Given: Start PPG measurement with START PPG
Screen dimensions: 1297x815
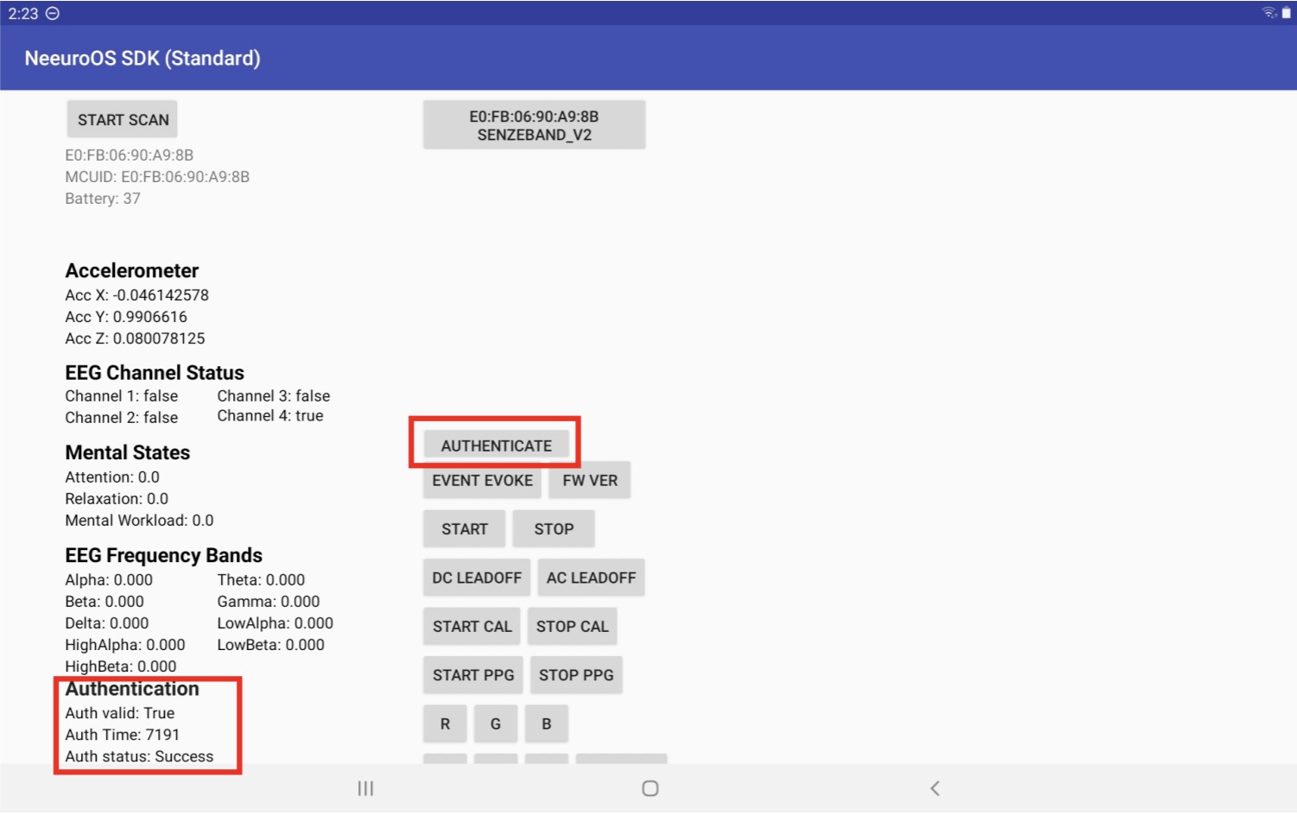Looking at the screenshot, I should click(x=472, y=675).
